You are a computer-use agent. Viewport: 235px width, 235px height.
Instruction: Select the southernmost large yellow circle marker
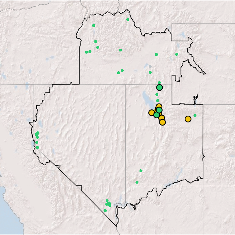[162, 122]
